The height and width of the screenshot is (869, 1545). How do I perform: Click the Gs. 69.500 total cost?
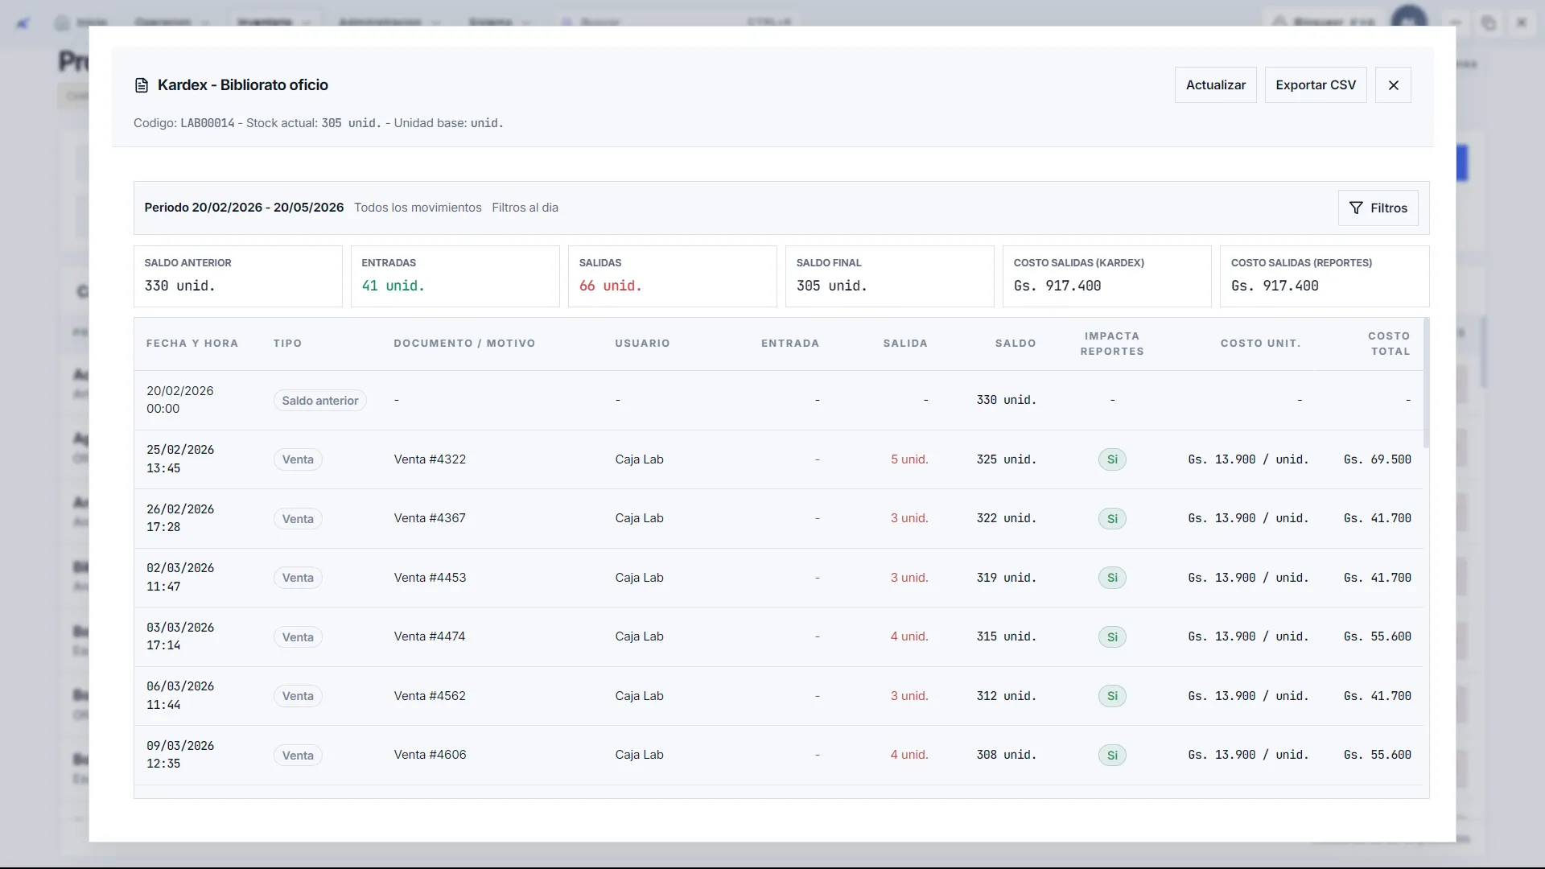[1377, 459]
